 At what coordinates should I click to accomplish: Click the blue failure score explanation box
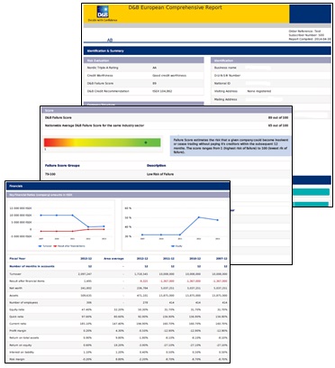231,146
